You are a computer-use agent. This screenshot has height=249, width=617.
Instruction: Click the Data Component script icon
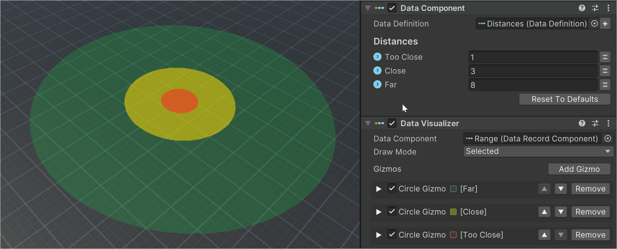pos(379,8)
